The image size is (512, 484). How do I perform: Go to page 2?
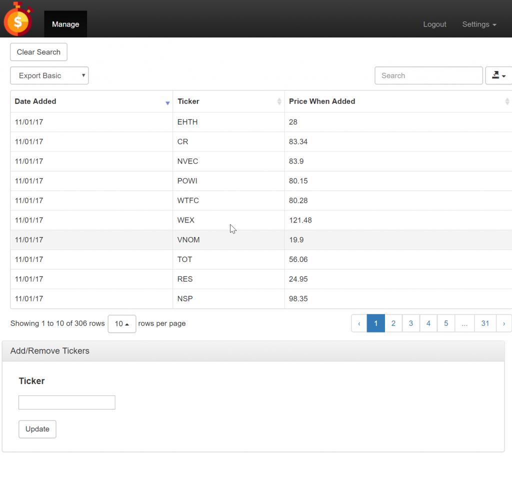pos(393,323)
